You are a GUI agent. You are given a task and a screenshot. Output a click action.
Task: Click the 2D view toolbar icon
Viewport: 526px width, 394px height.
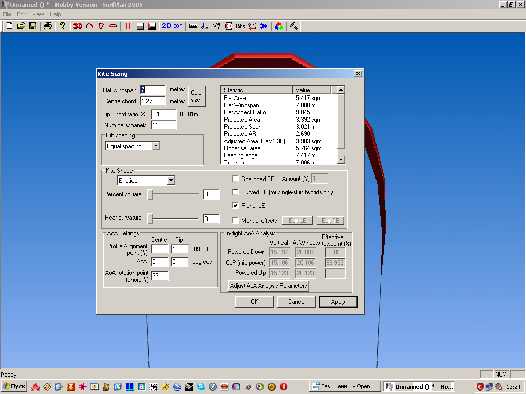pos(166,26)
